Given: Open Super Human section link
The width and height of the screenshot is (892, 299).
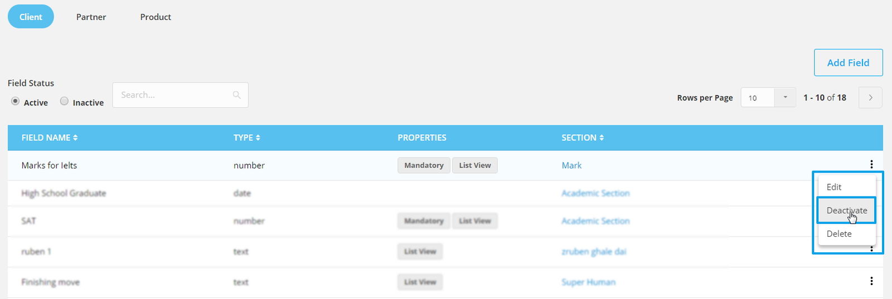Looking at the screenshot, I should [588, 282].
